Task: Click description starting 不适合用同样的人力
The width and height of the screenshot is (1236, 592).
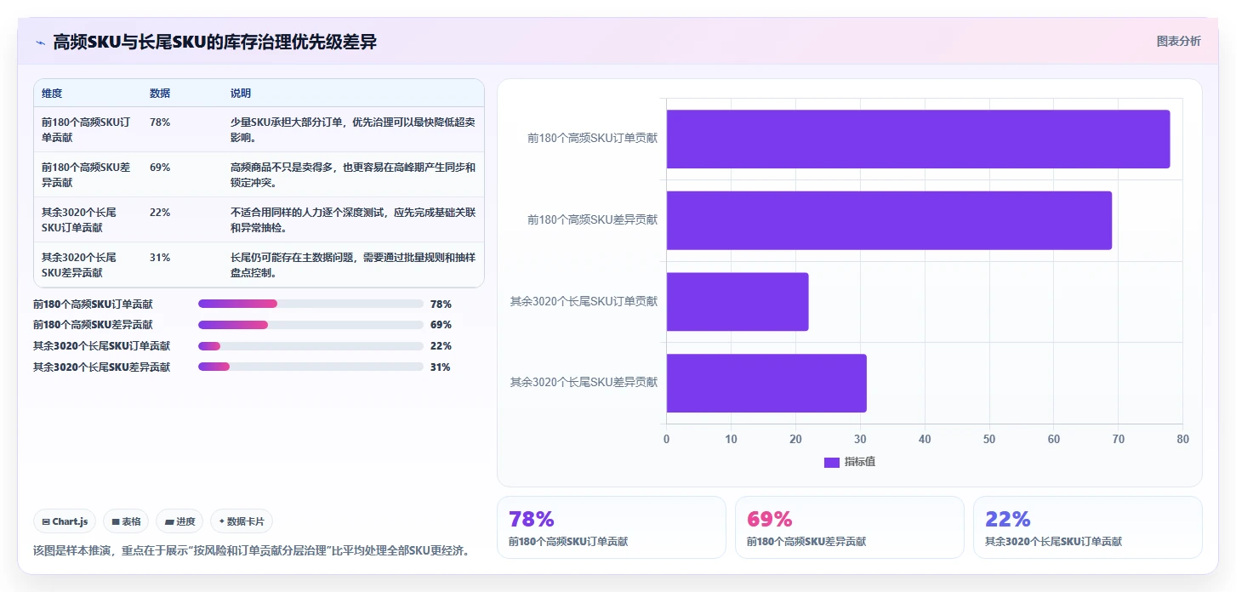Action: [x=352, y=220]
